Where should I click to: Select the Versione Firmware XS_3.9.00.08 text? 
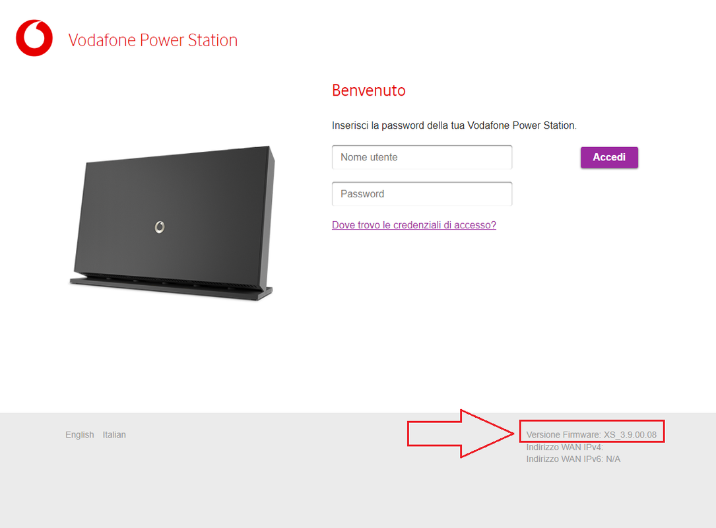591,434
